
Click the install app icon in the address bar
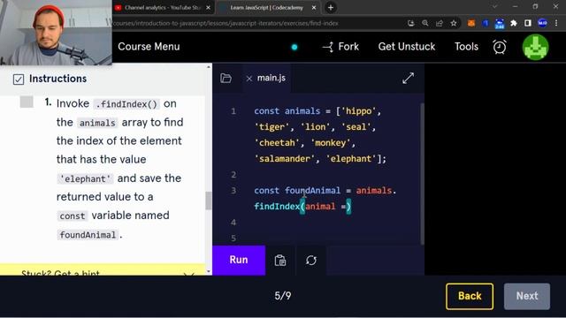(410, 24)
